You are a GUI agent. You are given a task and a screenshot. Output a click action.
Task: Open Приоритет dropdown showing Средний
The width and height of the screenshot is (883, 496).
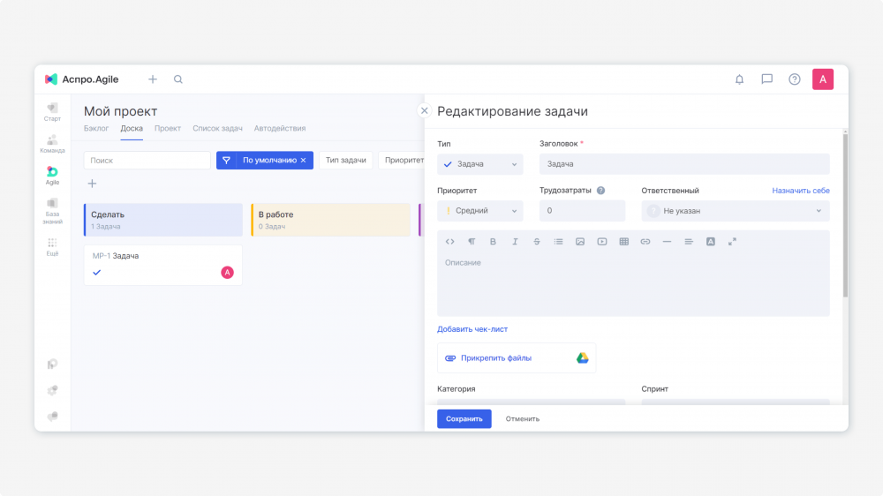[479, 211]
